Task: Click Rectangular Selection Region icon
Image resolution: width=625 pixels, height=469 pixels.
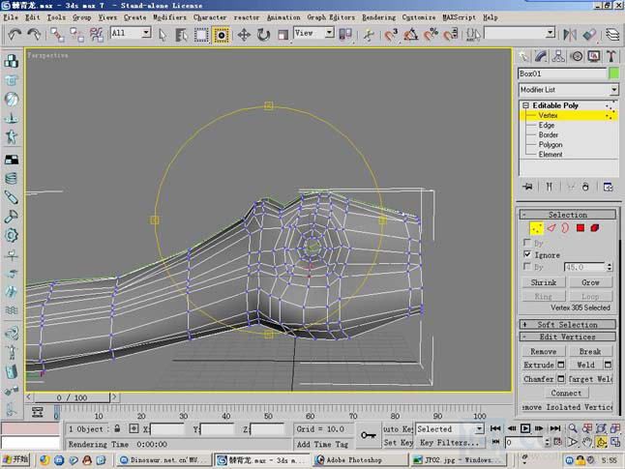Action: (201, 35)
